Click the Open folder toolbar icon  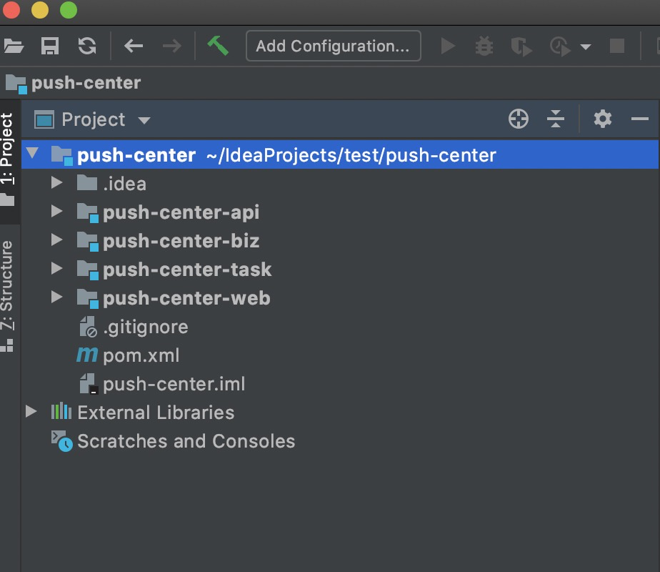[x=13, y=46]
